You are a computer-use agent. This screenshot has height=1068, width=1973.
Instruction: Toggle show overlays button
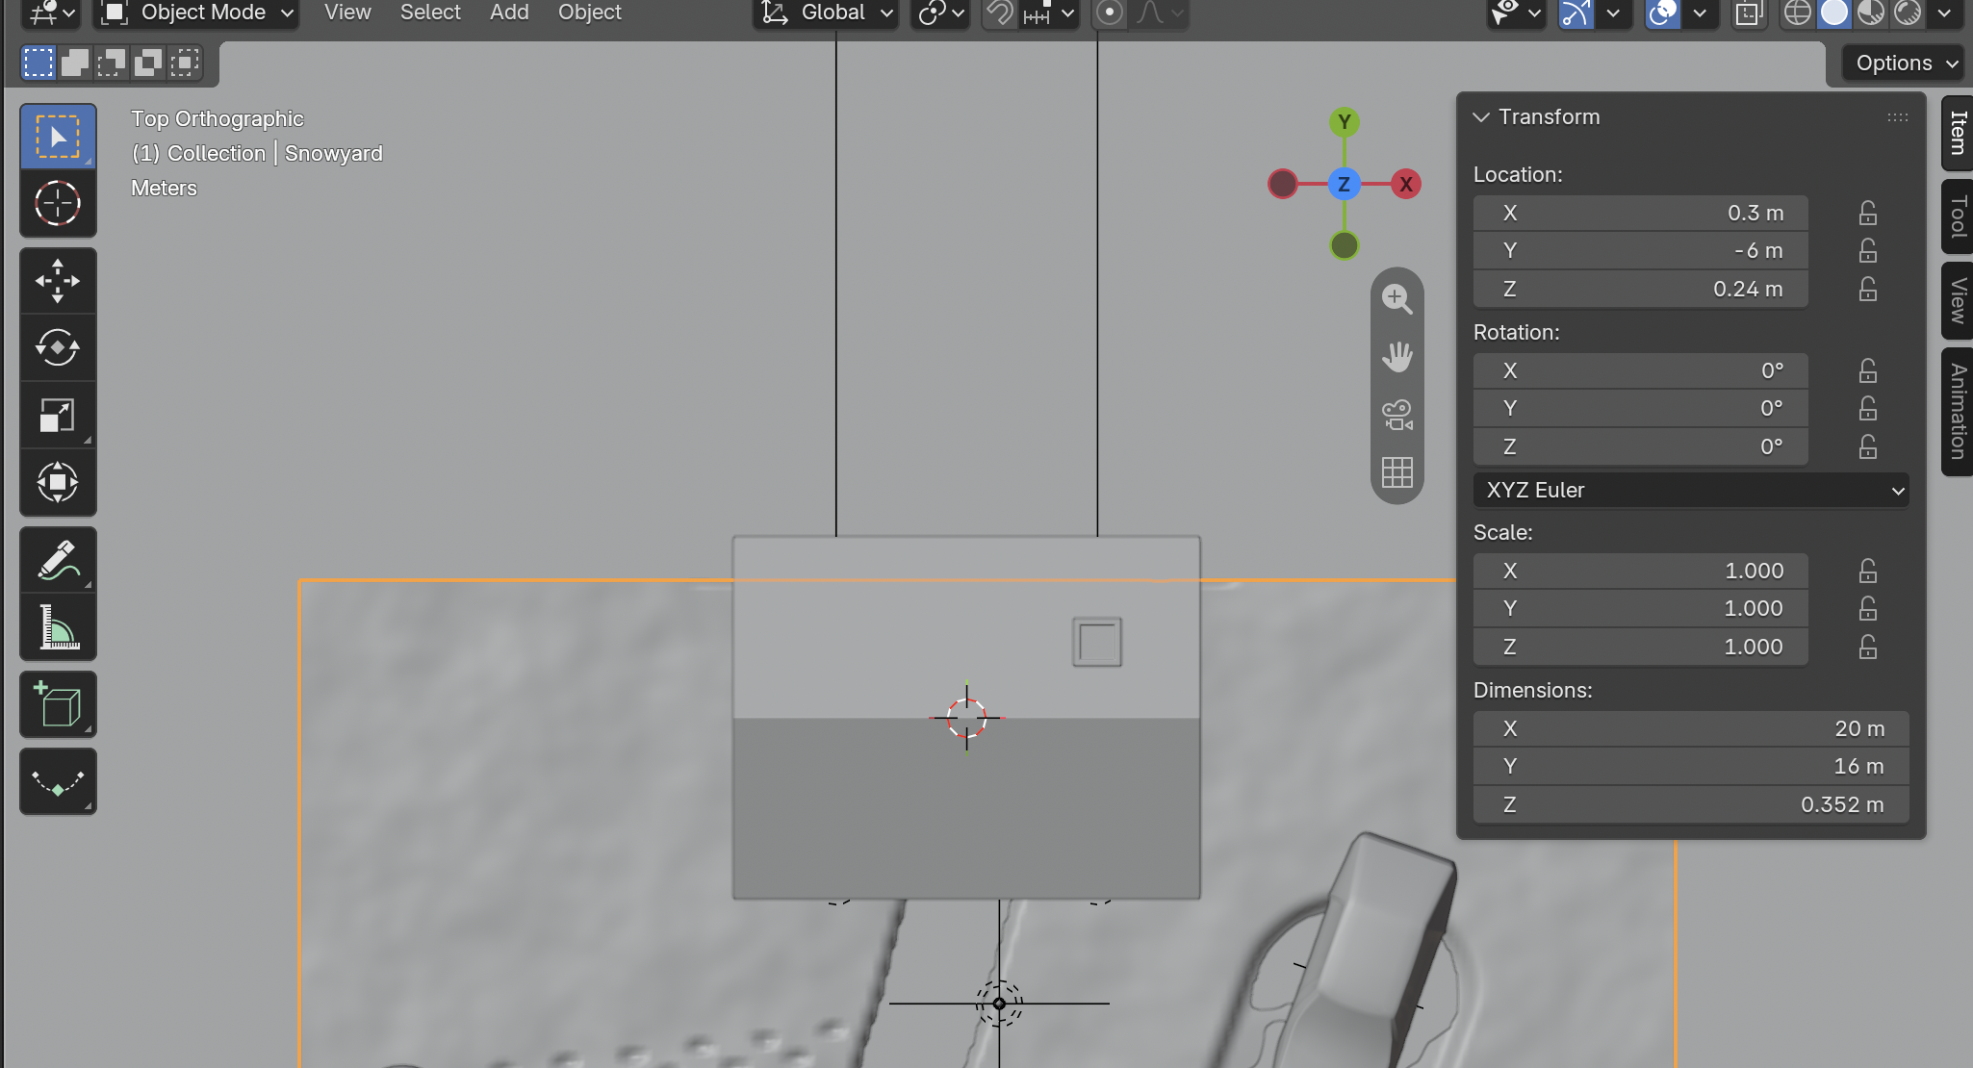point(1663,13)
